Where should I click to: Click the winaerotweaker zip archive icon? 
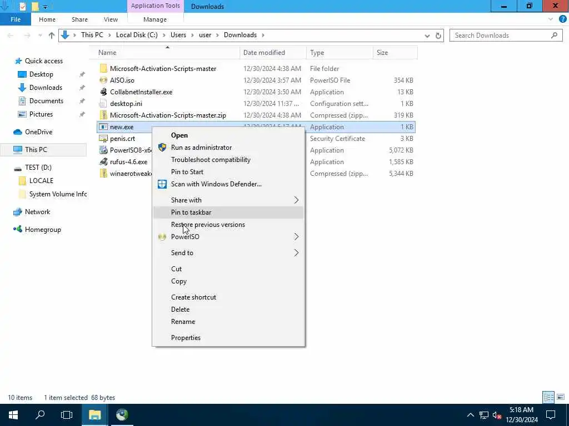point(103,174)
